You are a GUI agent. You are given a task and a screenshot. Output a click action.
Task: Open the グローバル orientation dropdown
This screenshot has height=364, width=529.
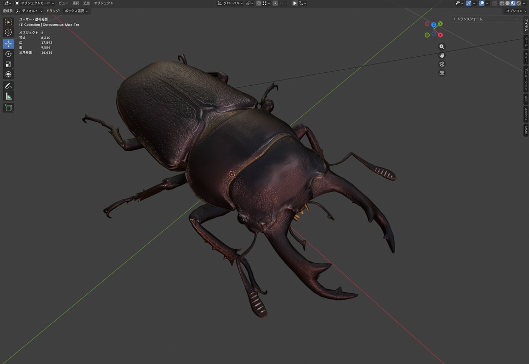click(230, 3)
